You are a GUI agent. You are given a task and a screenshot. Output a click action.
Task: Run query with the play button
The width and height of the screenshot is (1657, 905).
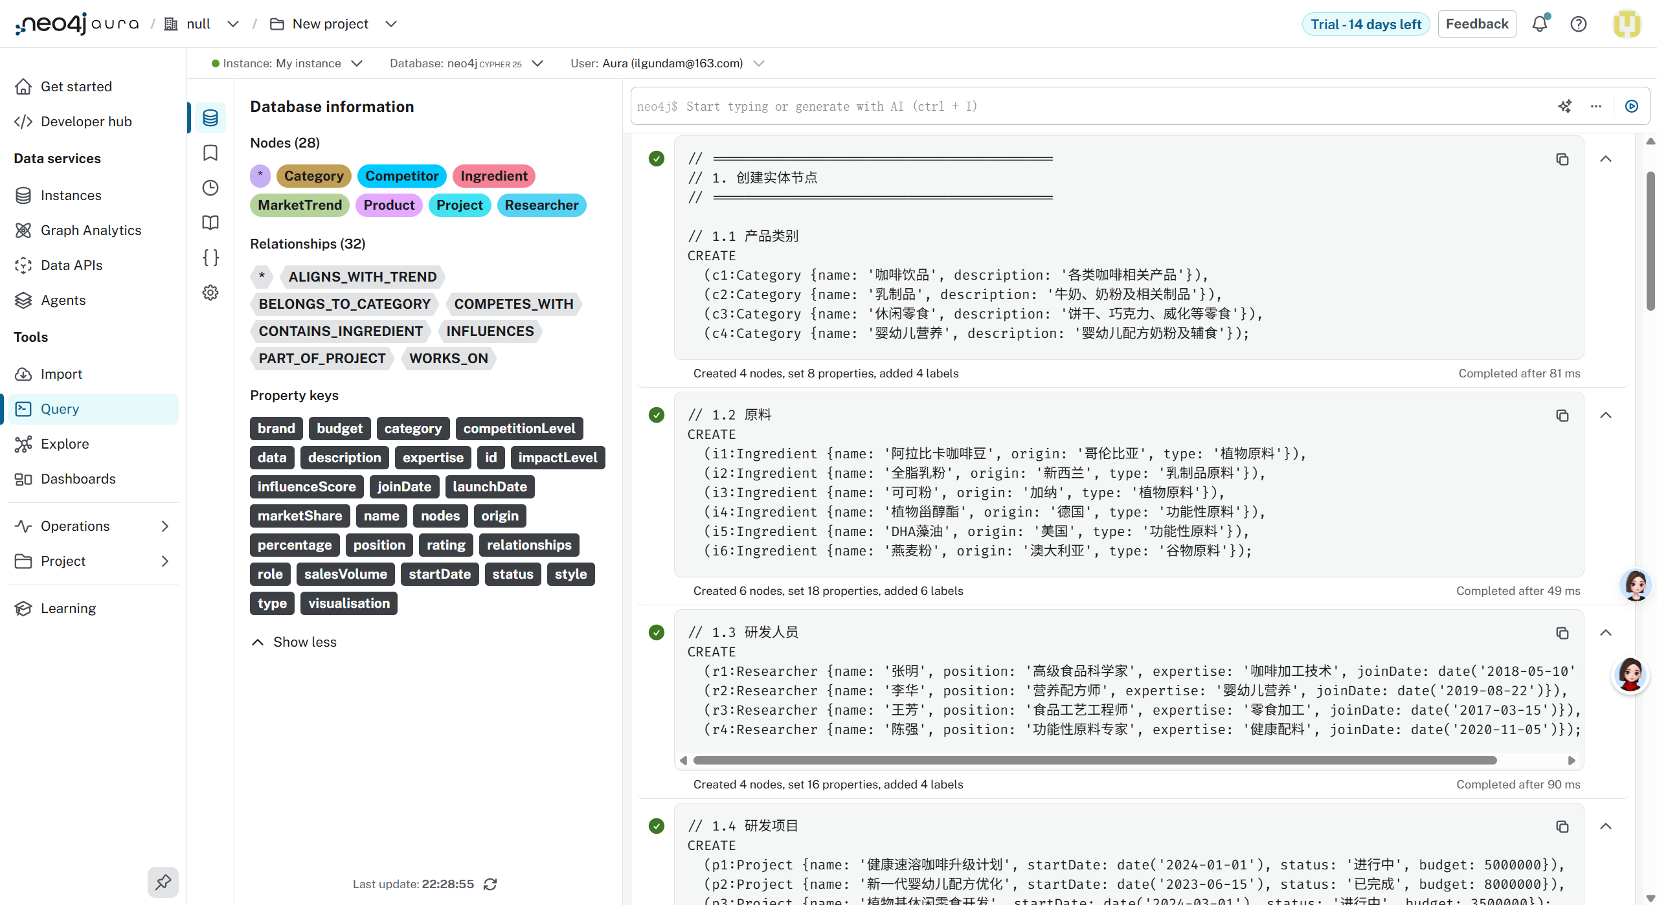tap(1632, 106)
